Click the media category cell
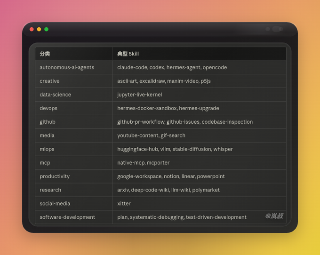 (x=74, y=135)
